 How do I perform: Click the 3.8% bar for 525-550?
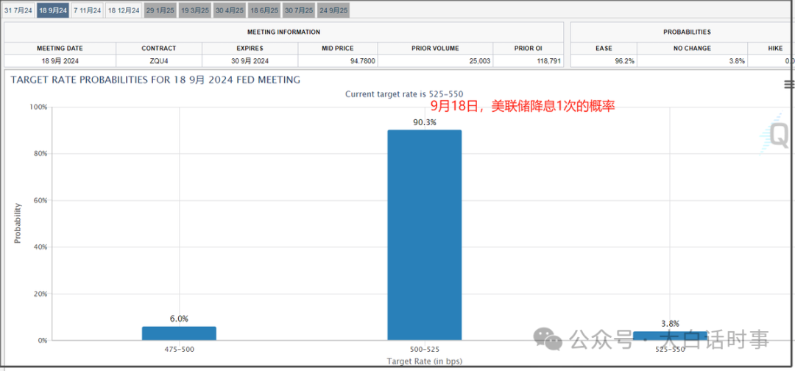670,336
